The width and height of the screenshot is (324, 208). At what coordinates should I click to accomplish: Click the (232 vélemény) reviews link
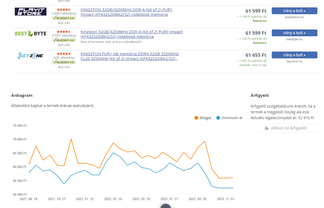(x=64, y=57)
